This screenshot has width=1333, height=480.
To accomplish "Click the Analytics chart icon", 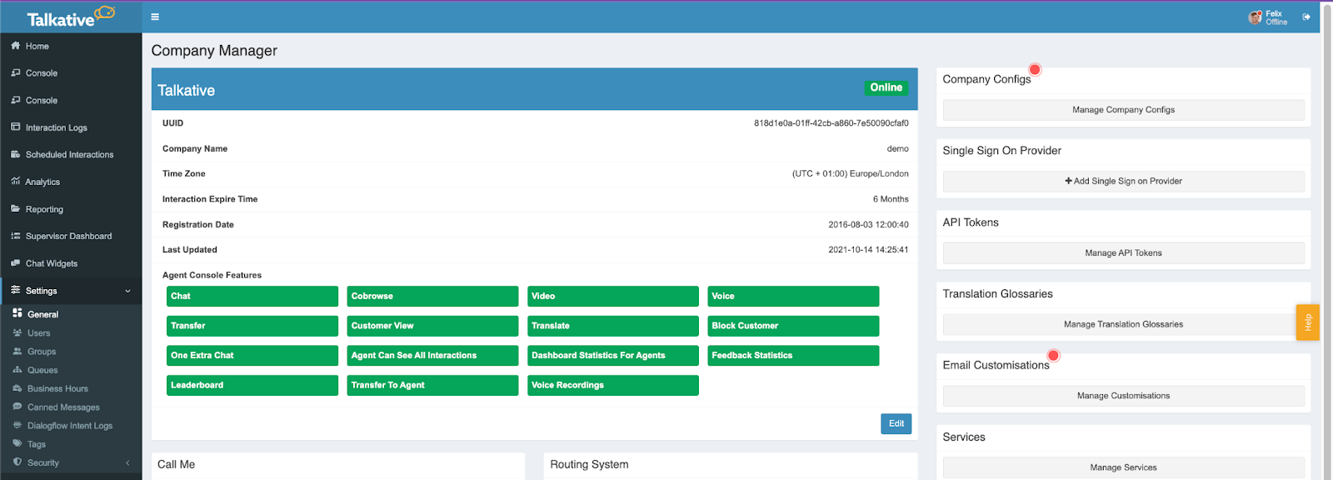I will tap(16, 182).
